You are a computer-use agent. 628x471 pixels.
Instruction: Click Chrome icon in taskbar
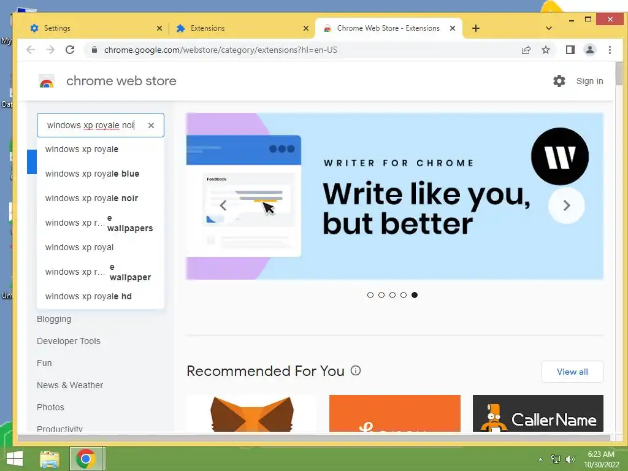[85, 459]
